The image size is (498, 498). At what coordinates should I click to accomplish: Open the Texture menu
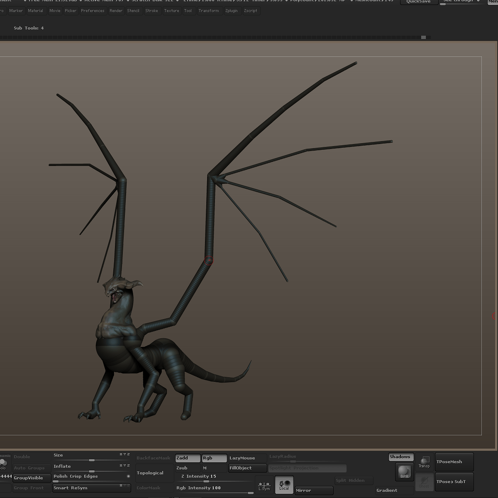coord(171,11)
